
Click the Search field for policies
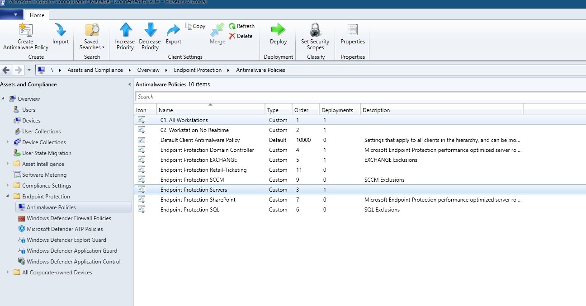360,96
